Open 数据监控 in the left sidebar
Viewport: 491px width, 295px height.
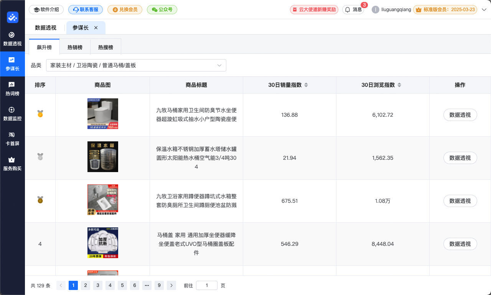(12, 114)
